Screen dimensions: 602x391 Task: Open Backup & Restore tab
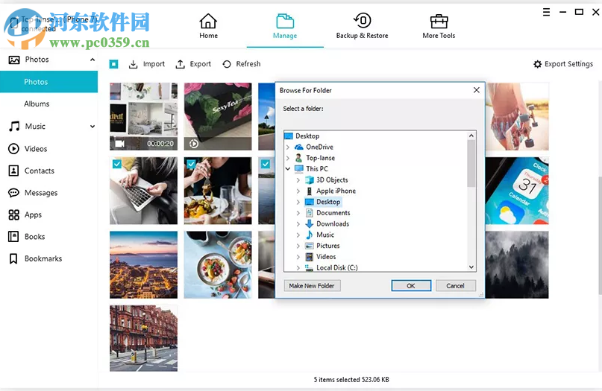pyautogui.click(x=362, y=26)
